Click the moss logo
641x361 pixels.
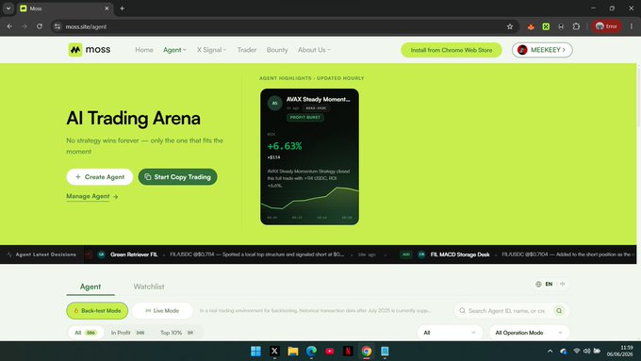click(x=90, y=50)
